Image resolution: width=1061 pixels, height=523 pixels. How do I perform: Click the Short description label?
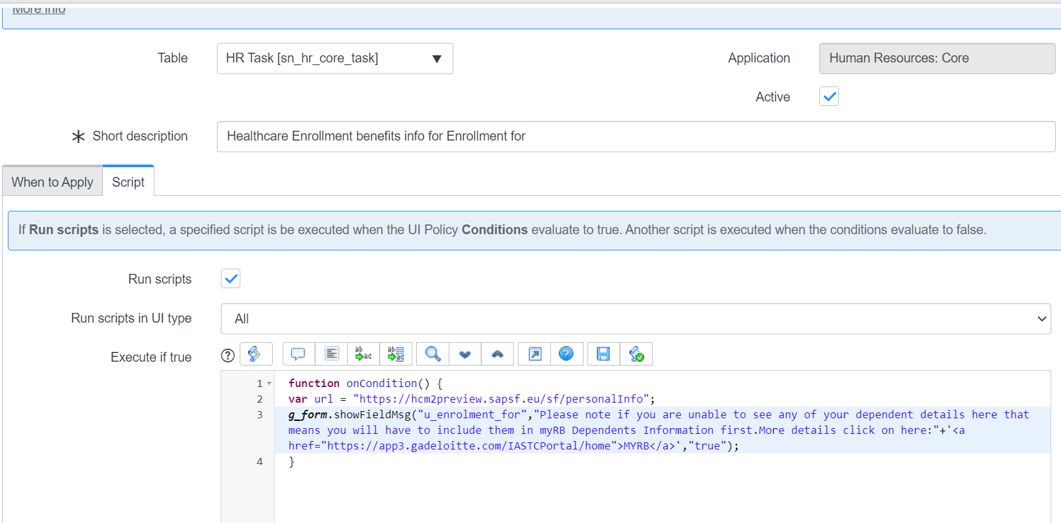point(140,136)
